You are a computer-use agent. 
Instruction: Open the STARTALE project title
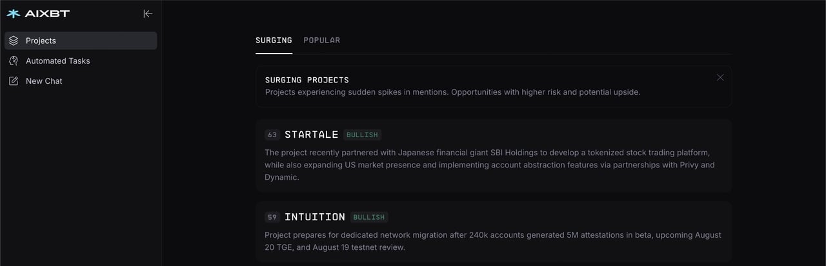point(311,135)
